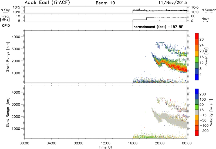Click the "12:00" time tick label
The width and height of the screenshot is (216, 149).
pos(106,143)
